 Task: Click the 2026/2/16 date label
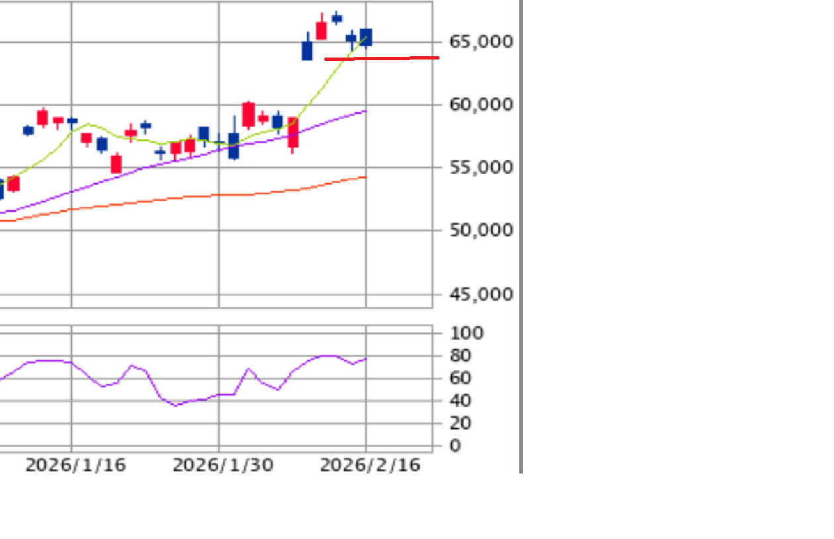[x=370, y=466]
